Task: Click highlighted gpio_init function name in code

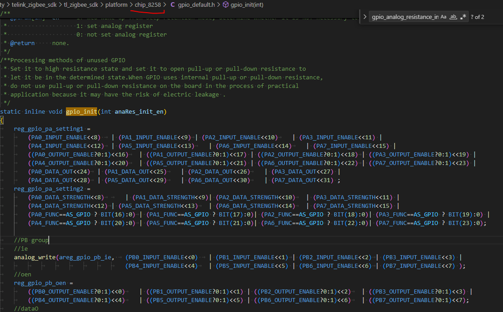Action: (x=81, y=111)
